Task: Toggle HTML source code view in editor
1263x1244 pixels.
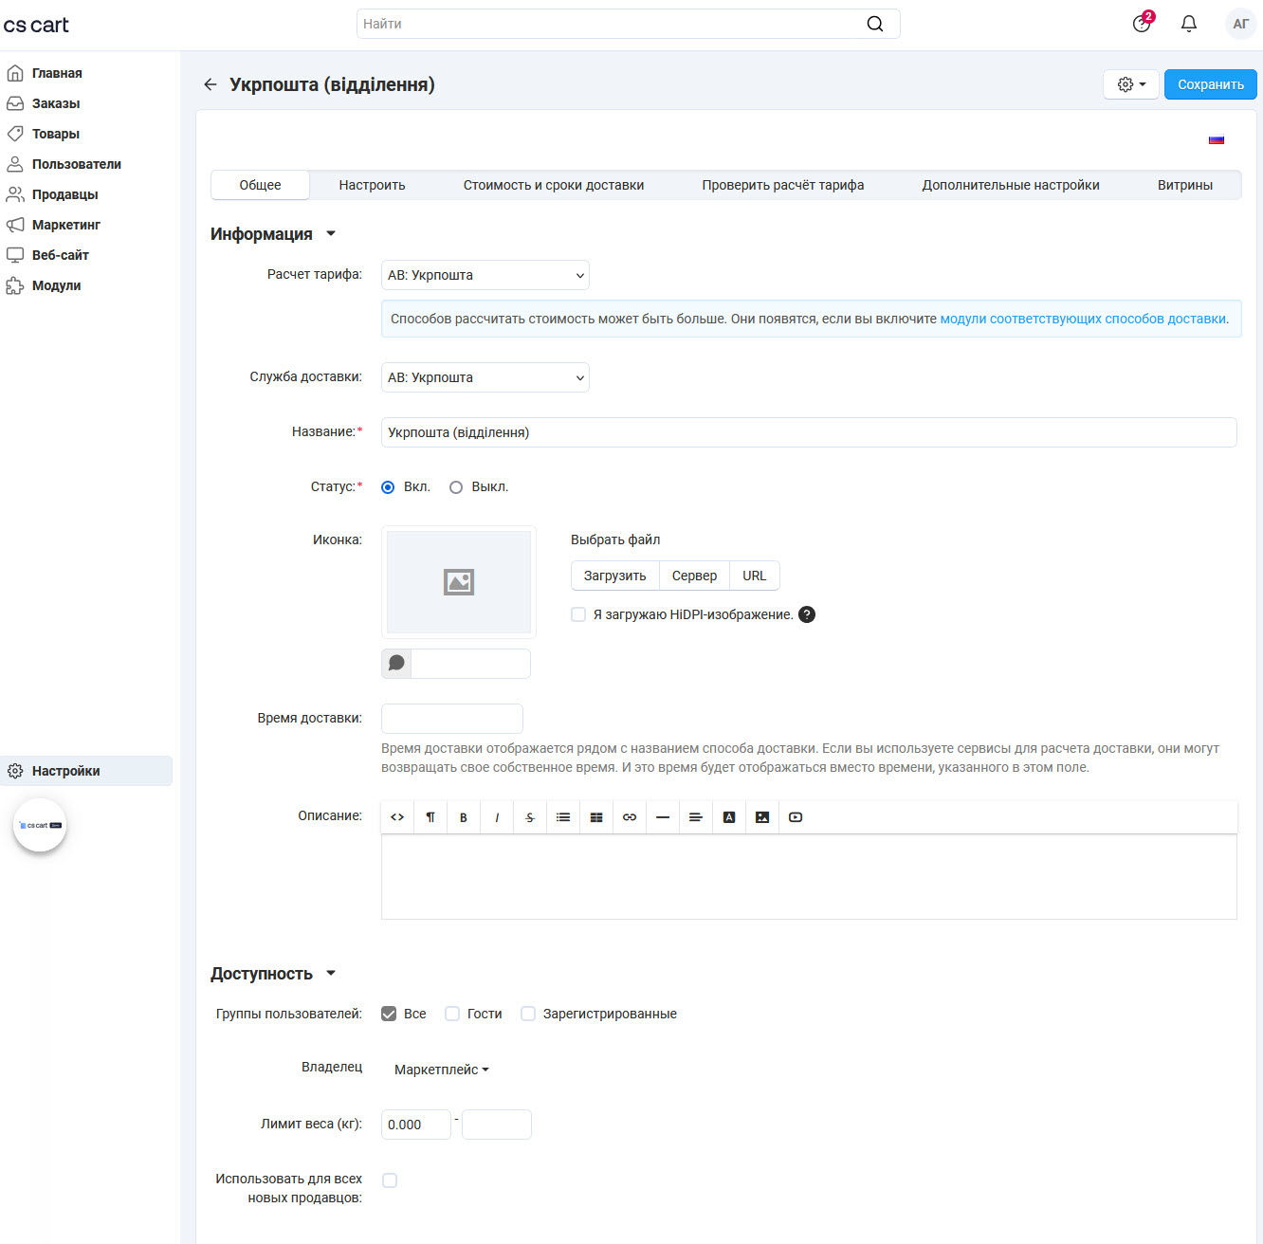Action: (x=397, y=817)
